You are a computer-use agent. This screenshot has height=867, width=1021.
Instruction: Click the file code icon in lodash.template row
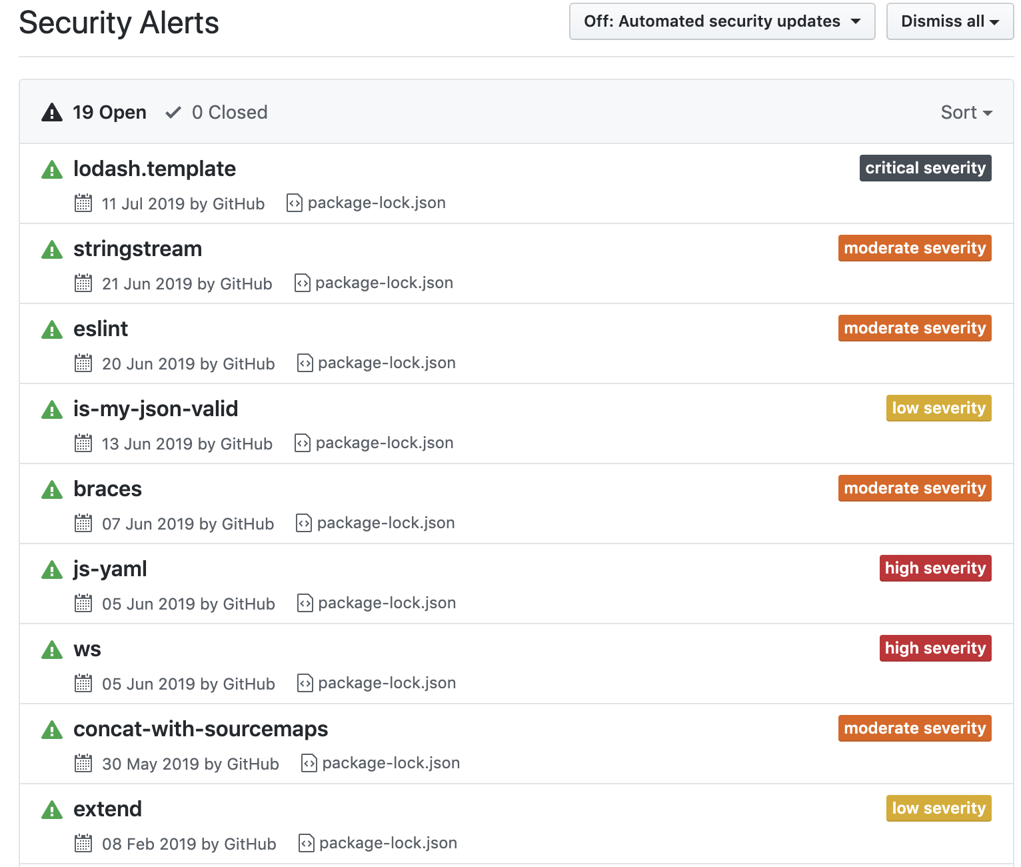coord(295,203)
